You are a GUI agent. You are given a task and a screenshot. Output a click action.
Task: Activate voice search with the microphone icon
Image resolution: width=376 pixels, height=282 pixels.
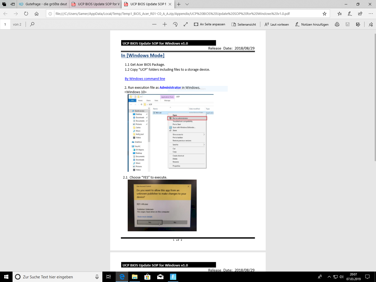point(97,277)
